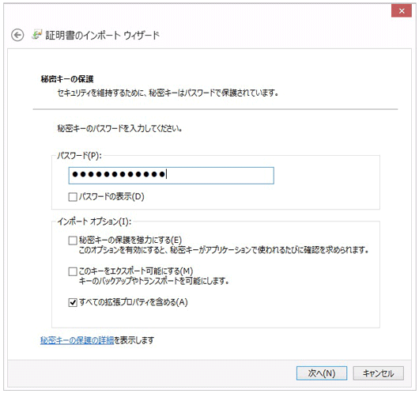Uncheck すべての拡張プロパティを含める(A)
The image size is (419, 394).
click(73, 302)
